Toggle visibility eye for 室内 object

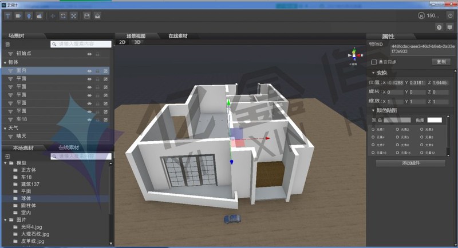click(x=89, y=71)
